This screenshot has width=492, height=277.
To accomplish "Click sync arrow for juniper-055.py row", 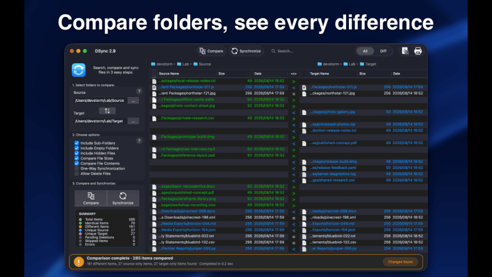I will pyautogui.click(x=294, y=249).
